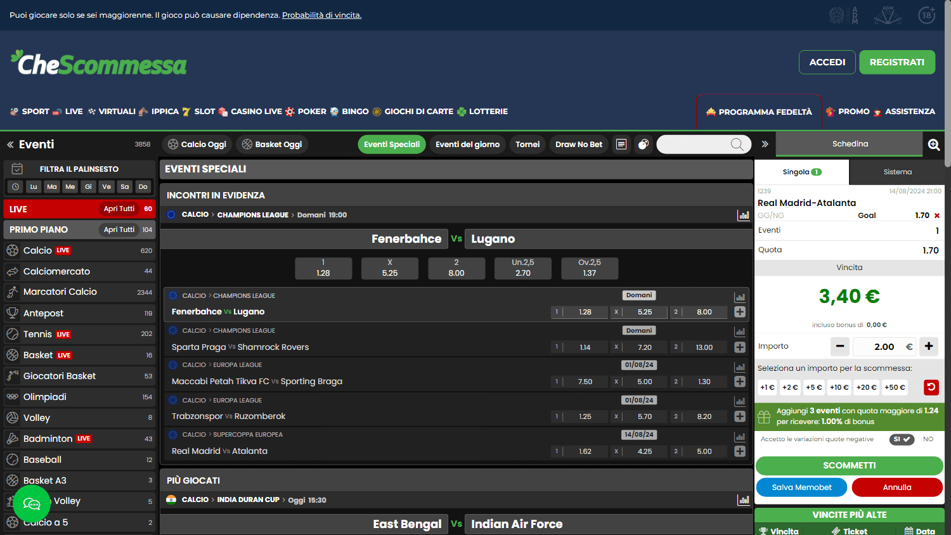The width and height of the screenshot is (951, 535).
Task: Filter schedule by Gi day
Action: point(88,186)
